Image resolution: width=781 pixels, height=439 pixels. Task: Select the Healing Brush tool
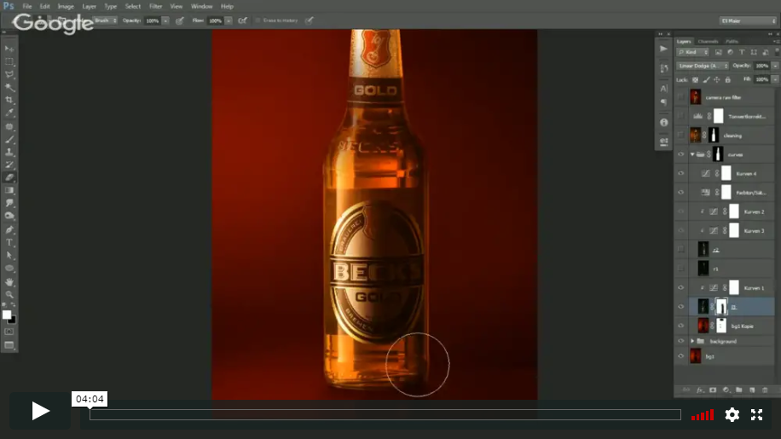pos(9,126)
